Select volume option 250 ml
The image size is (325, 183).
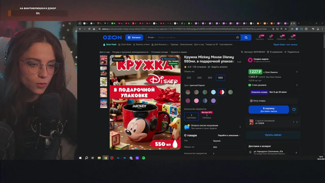click(199, 78)
